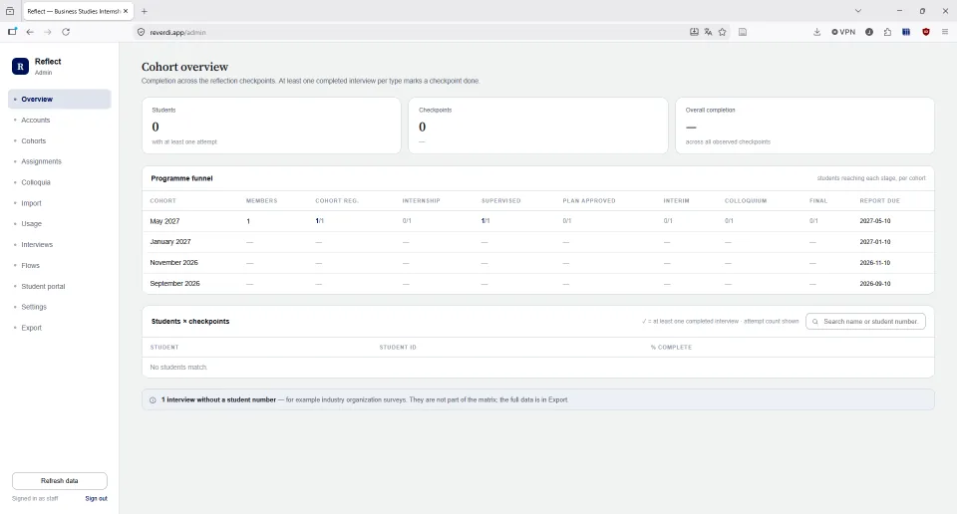The height and width of the screenshot is (514, 957).
Task: Click report due date 2026-11-10
Action: (x=874, y=262)
